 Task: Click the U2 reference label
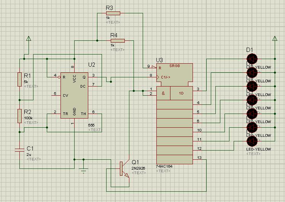pyautogui.click(x=92, y=65)
